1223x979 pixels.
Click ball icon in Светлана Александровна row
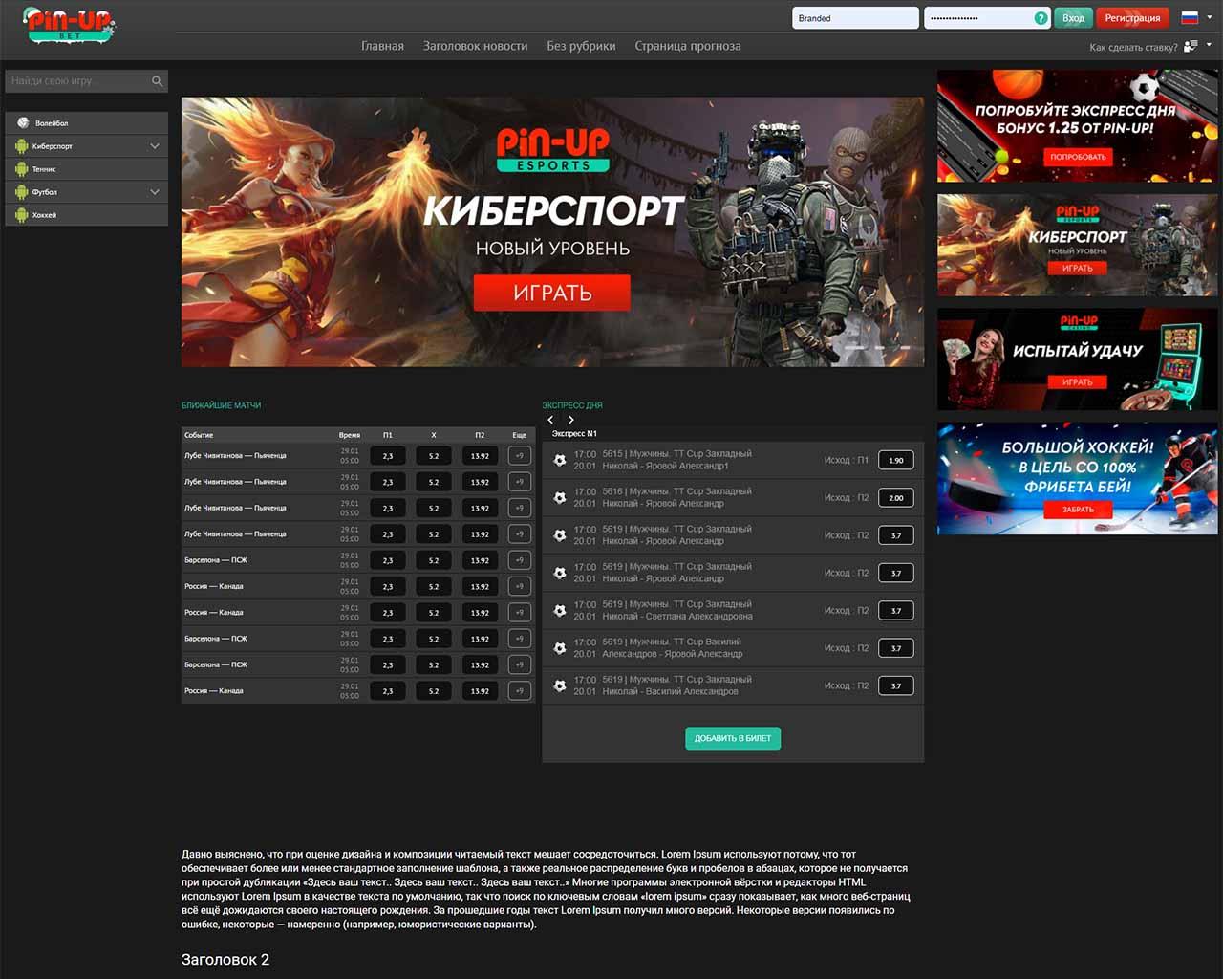click(560, 610)
